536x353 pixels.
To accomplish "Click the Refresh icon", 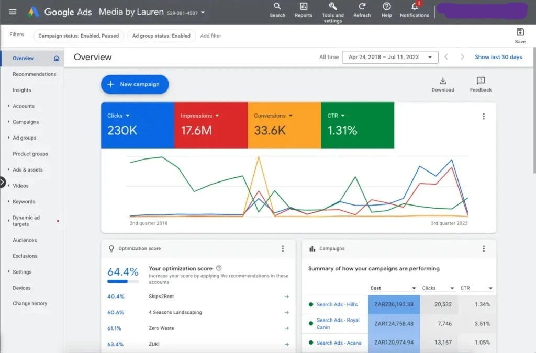I will click(362, 8).
